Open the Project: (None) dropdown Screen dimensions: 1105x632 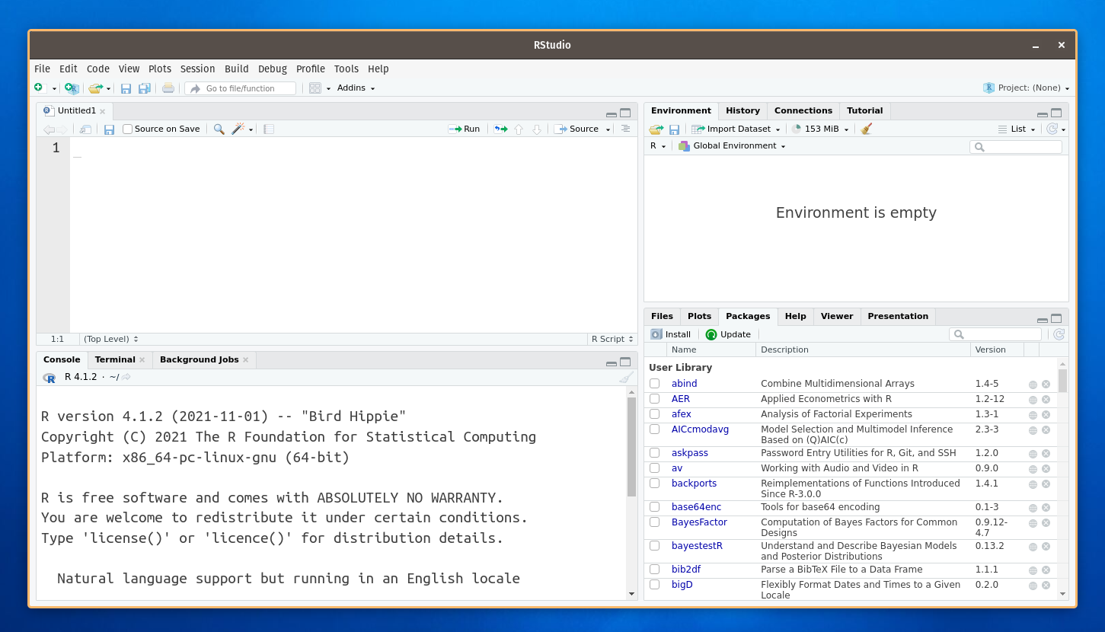[1027, 88]
